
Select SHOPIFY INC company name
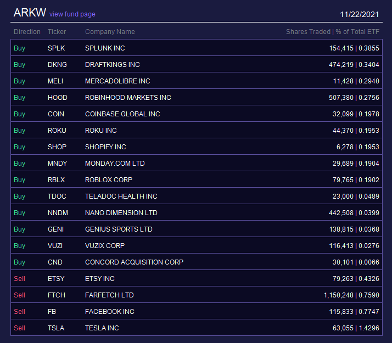tap(105, 147)
